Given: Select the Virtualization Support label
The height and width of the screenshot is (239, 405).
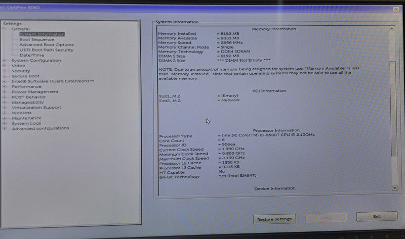Looking at the screenshot, I should click(x=36, y=108).
